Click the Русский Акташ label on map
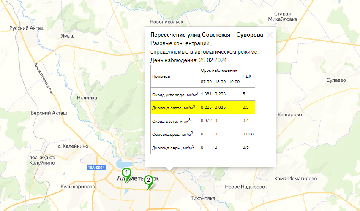 pyautogui.click(x=27, y=28)
